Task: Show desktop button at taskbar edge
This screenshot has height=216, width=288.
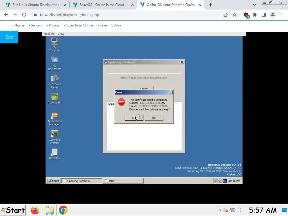Action: point(285,210)
